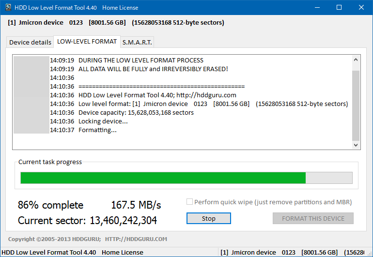This screenshot has width=373, height=257.
Task: Click the window resize grip in status bar
Action: click(370, 254)
